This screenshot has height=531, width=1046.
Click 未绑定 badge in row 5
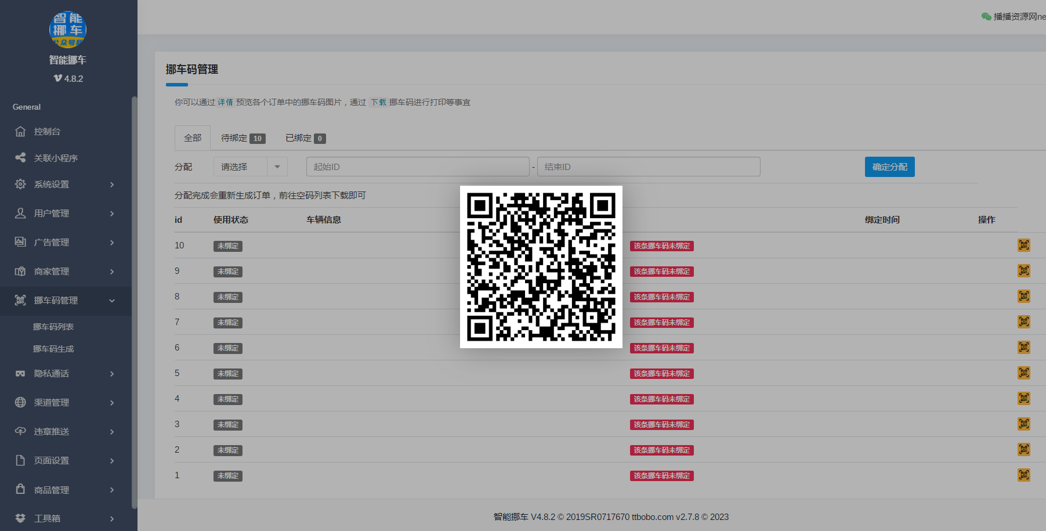pos(228,374)
